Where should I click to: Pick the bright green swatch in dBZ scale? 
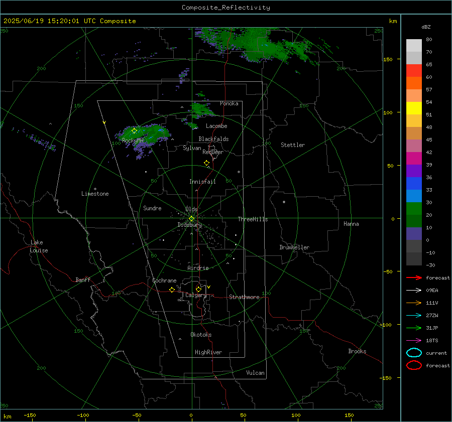pyautogui.click(x=414, y=208)
